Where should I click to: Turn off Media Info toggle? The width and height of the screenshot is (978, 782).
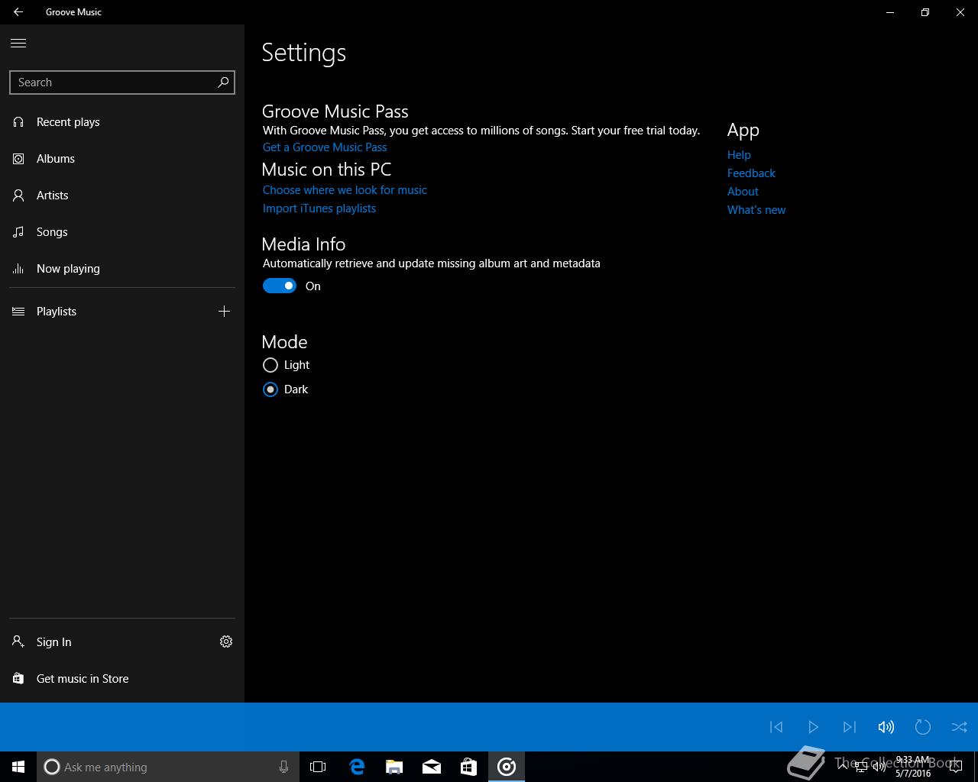click(280, 286)
